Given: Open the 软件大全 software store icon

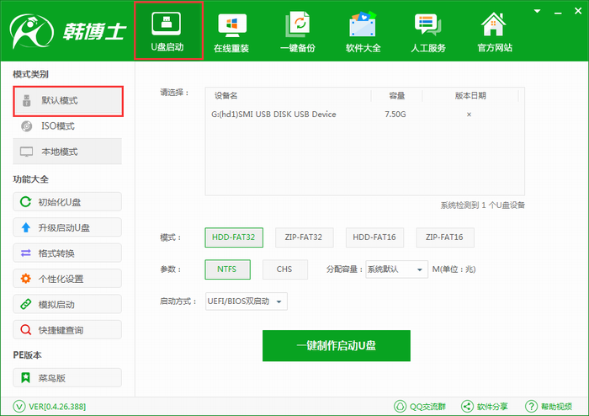Looking at the screenshot, I should click(x=363, y=32).
